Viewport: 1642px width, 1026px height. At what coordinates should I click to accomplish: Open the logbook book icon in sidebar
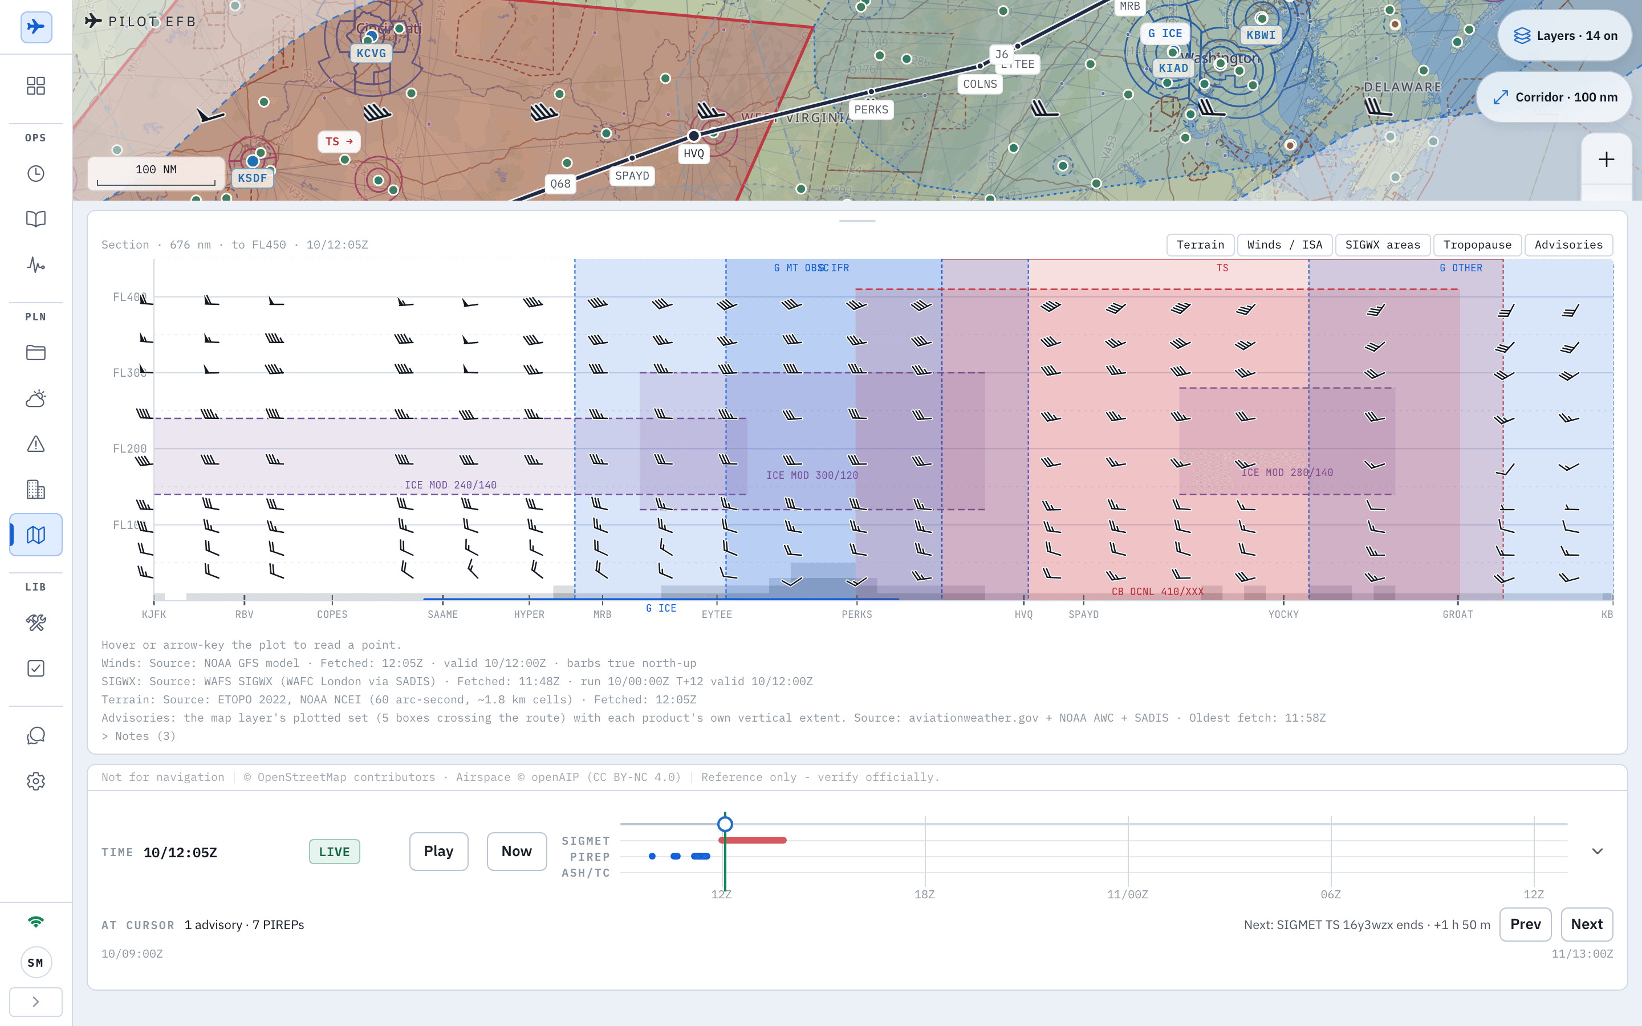click(36, 219)
